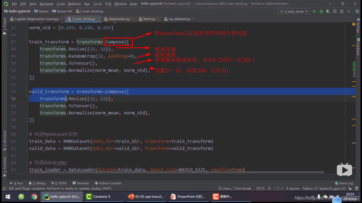This screenshot has width=362, height=203.
Task: Click the inspection indicator at top of editor gutter
Action: pos(354,24)
